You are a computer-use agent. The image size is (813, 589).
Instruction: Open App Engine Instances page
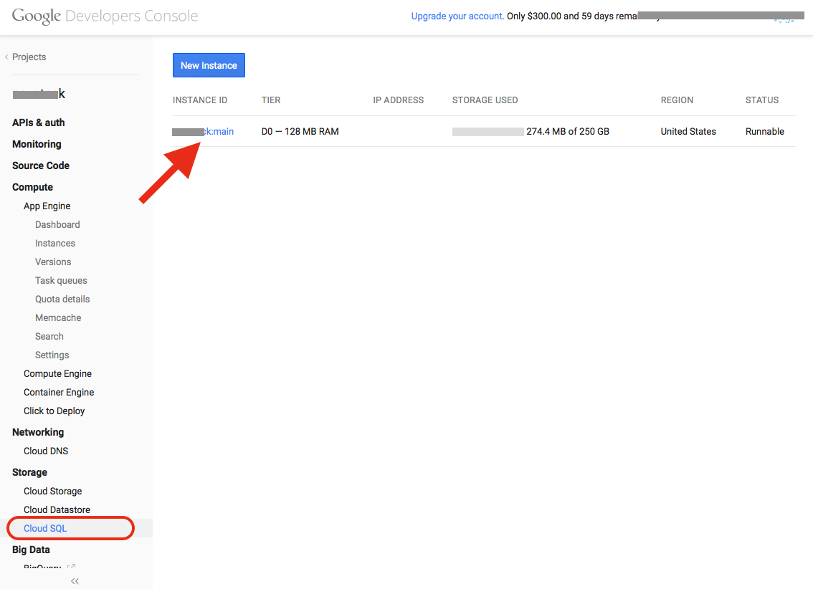point(55,244)
